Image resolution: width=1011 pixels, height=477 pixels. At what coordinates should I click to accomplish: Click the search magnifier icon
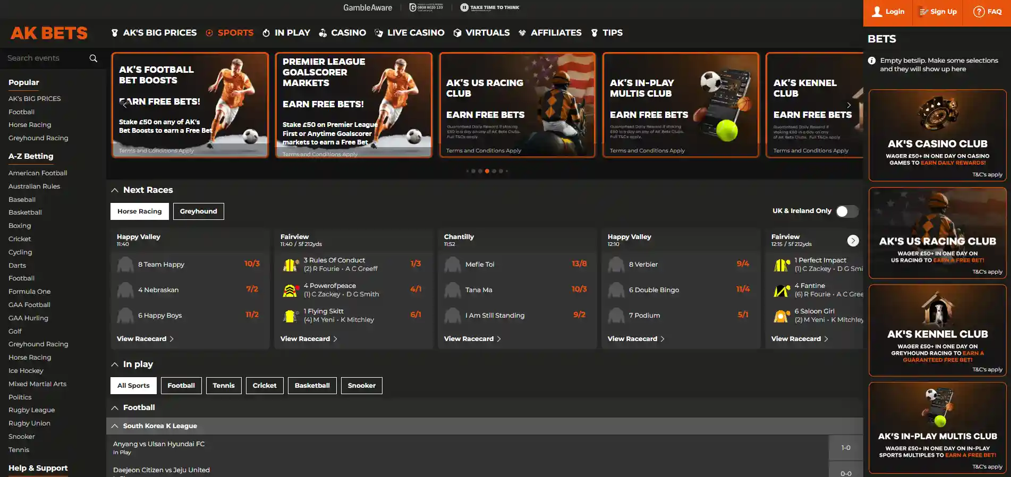point(94,58)
